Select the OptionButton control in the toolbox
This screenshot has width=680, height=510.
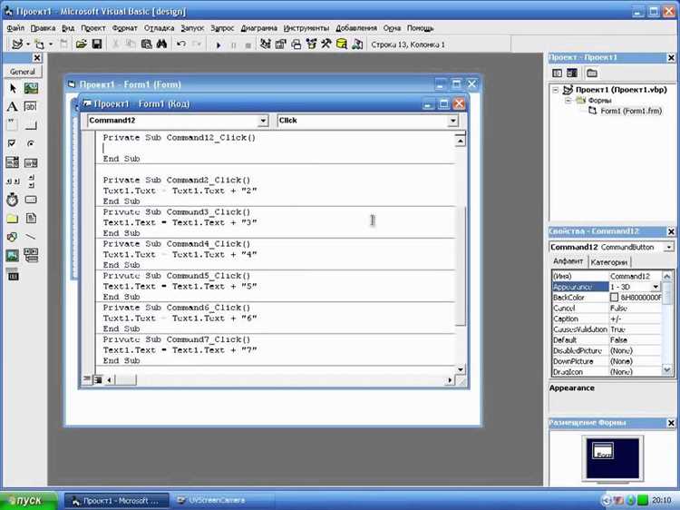31,143
